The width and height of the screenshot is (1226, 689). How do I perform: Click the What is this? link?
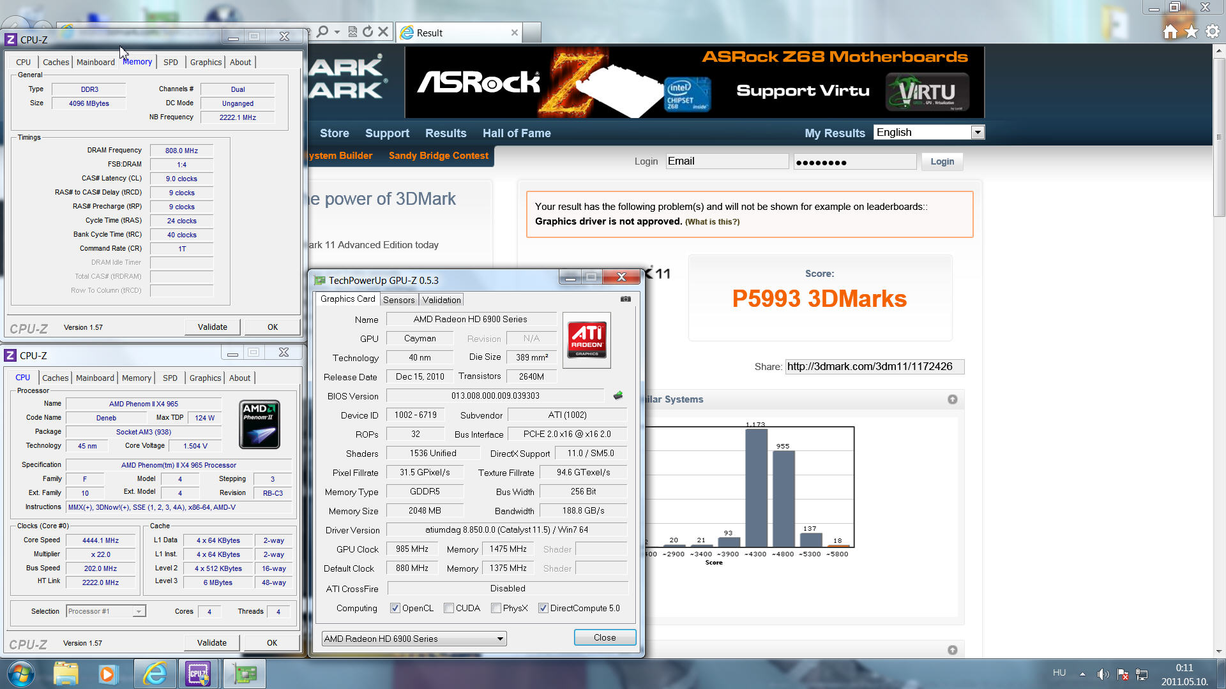712,222
